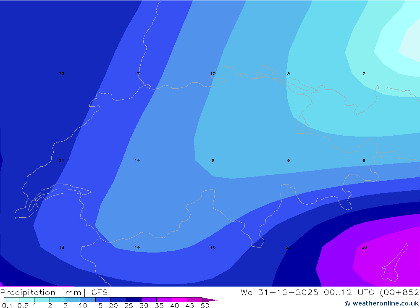The image size is (420, 308).
Task: Click the legend label 20
Action: pyautogui.click(x=113, y=305)
